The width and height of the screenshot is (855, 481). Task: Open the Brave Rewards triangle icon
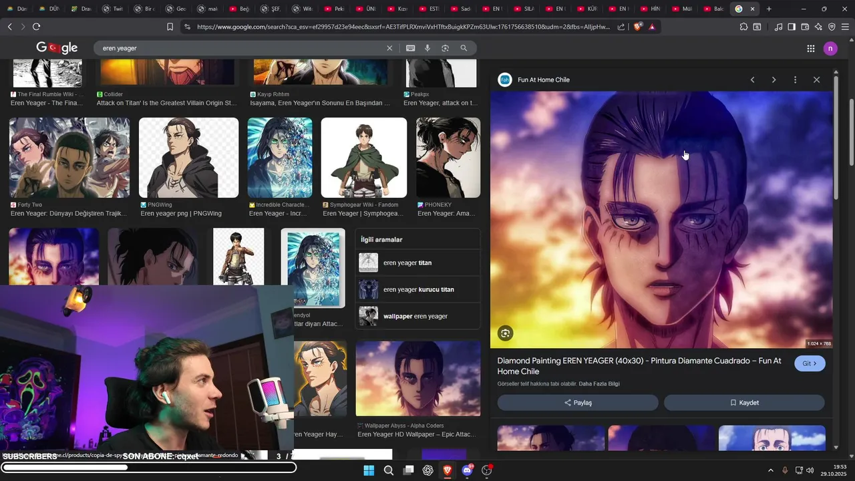pos(652,27)
